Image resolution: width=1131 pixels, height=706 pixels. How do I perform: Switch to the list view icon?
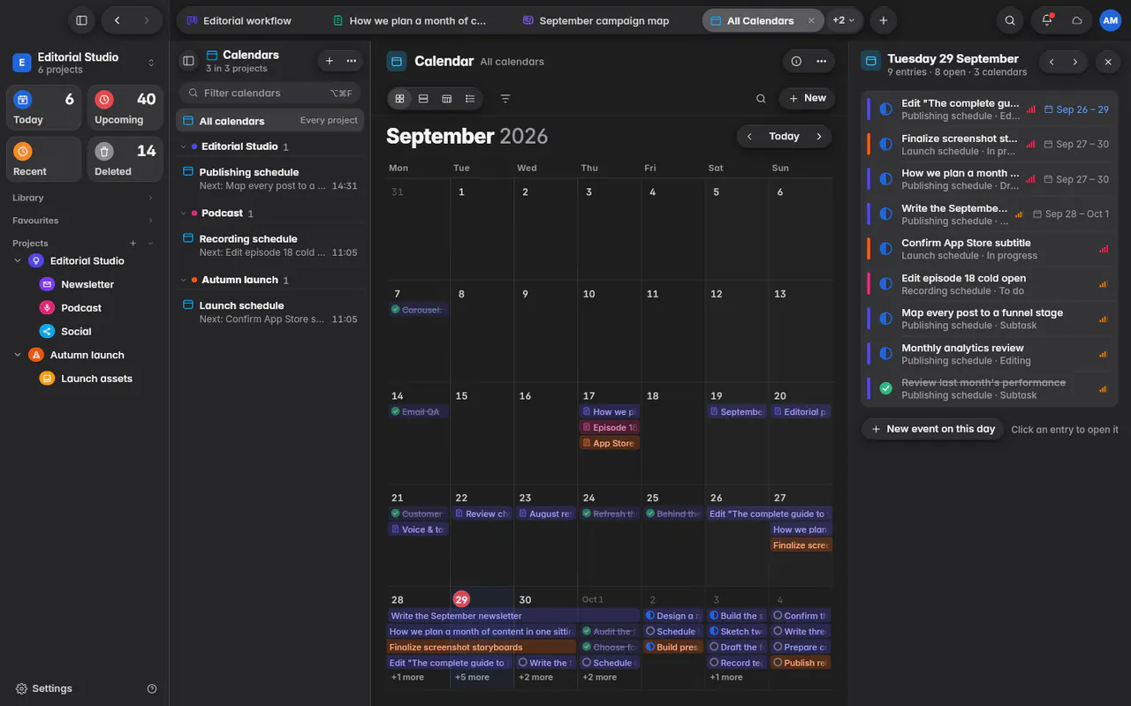coord(470,99)
